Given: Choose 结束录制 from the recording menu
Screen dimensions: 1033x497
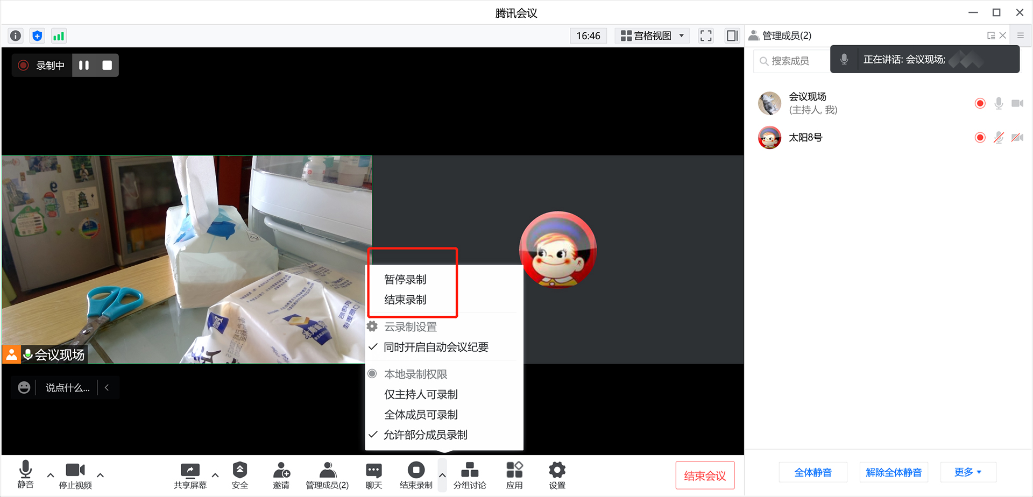Looking at the screenshot, I should coord(405,300).
